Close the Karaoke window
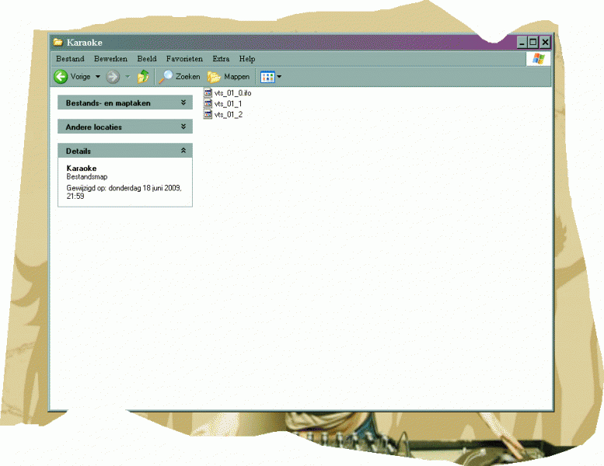The width and height of the screenshot is (604, 466). (545, 43)
